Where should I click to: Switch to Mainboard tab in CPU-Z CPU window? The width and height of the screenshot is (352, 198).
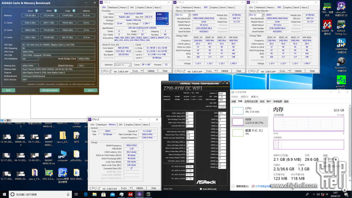tap(113, 8)
